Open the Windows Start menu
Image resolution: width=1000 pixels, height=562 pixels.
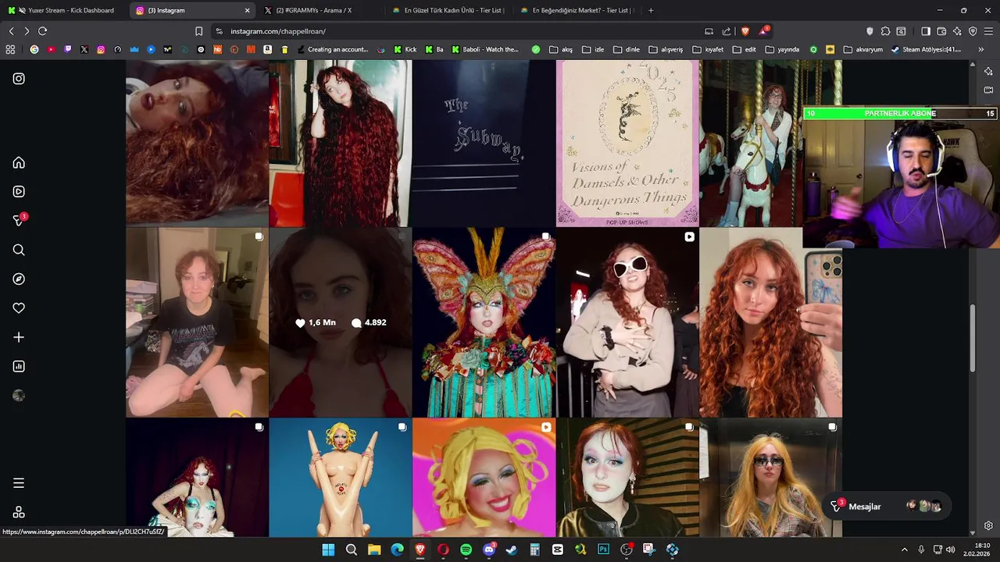click(x=328, y=550)
